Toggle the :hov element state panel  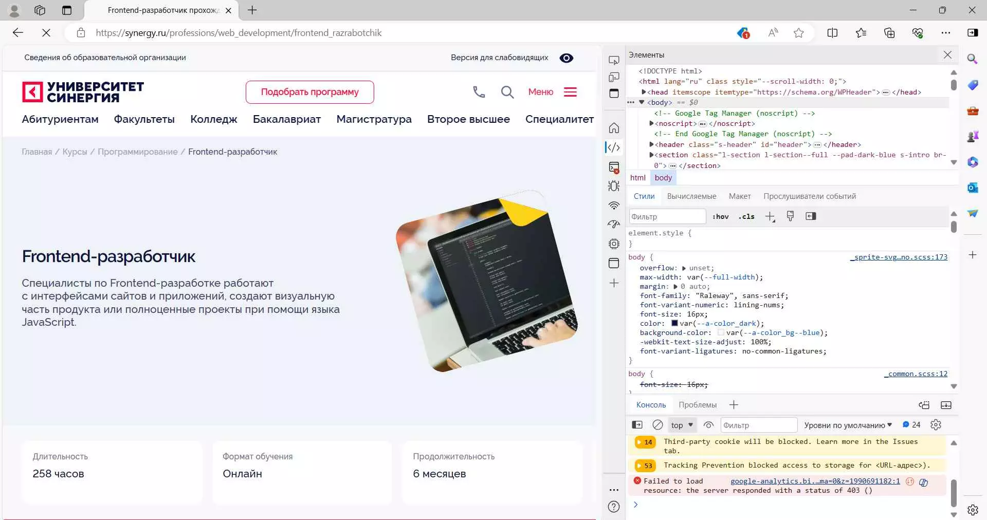[x=720, y=217]
